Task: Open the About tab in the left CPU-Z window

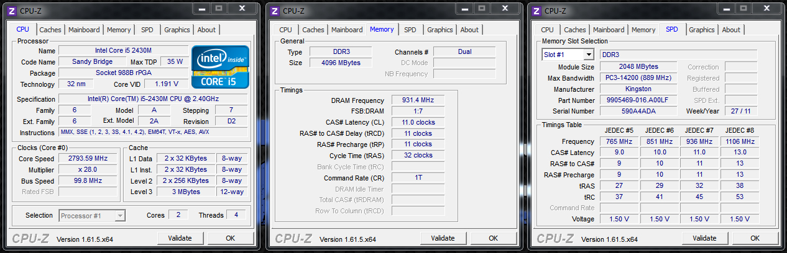Action: pyautogui.click(x=206, y=30)
